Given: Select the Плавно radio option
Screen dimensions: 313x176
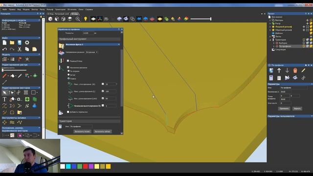Looking at the screenshot, I should click(x=68, y=78).
